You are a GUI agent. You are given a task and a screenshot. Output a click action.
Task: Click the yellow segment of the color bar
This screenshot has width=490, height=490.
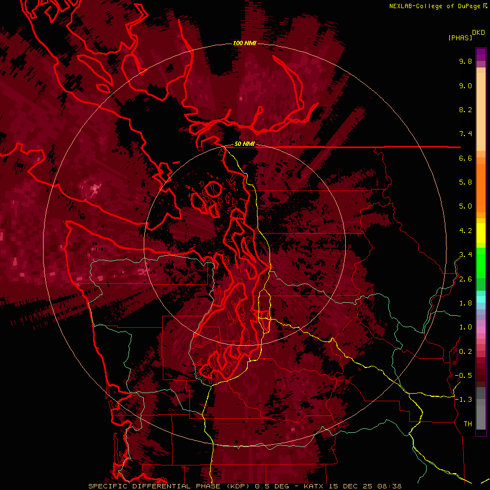(x=481, y=233)
